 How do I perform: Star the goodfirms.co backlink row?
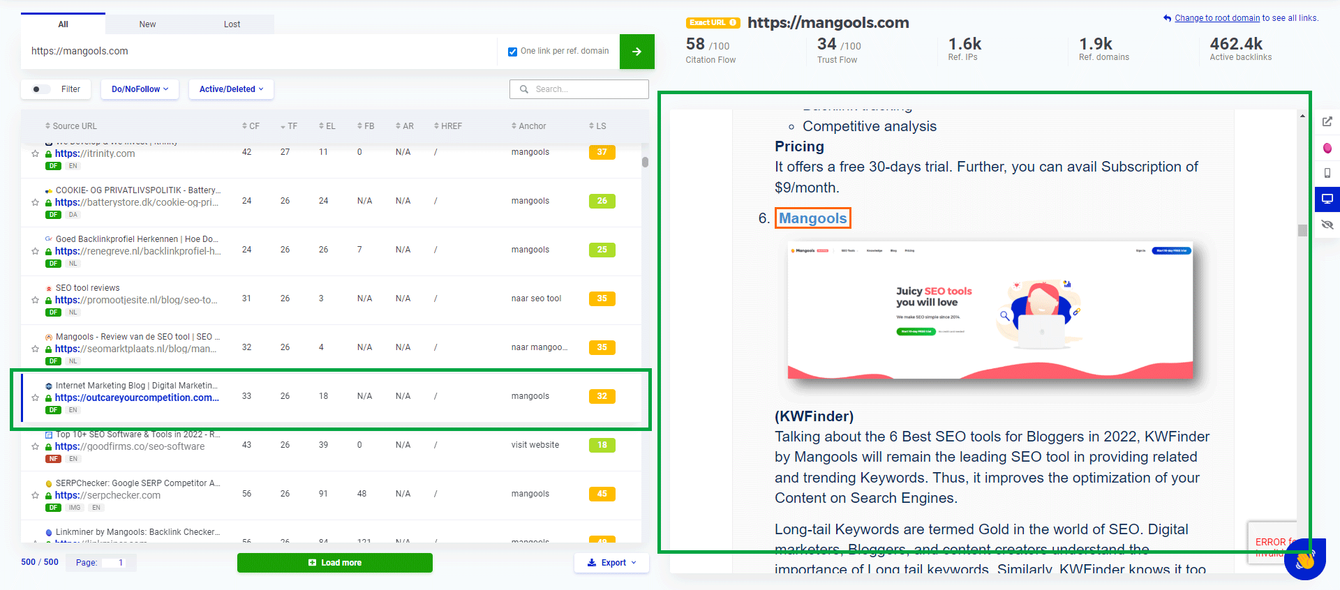point(35,446)
